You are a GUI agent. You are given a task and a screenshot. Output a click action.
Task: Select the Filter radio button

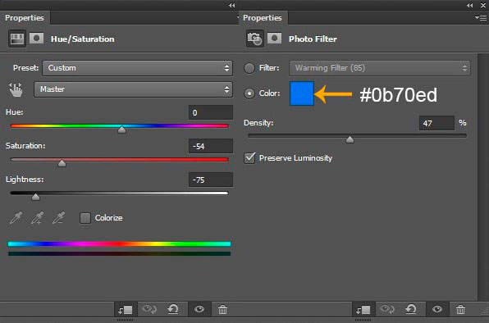click(x=249, y=68)
